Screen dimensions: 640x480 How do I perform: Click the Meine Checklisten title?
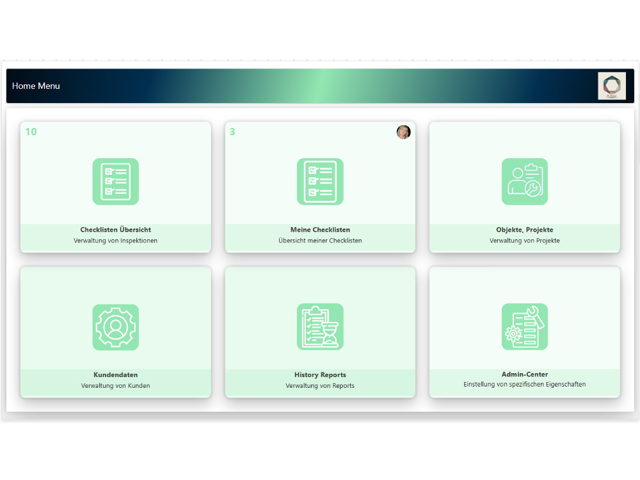click(320, 230)
